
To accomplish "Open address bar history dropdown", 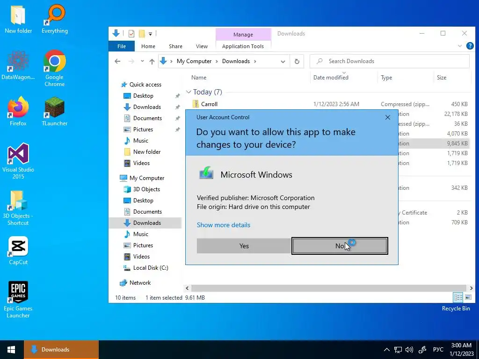I will pyautogui.click(x=283, y=61).
